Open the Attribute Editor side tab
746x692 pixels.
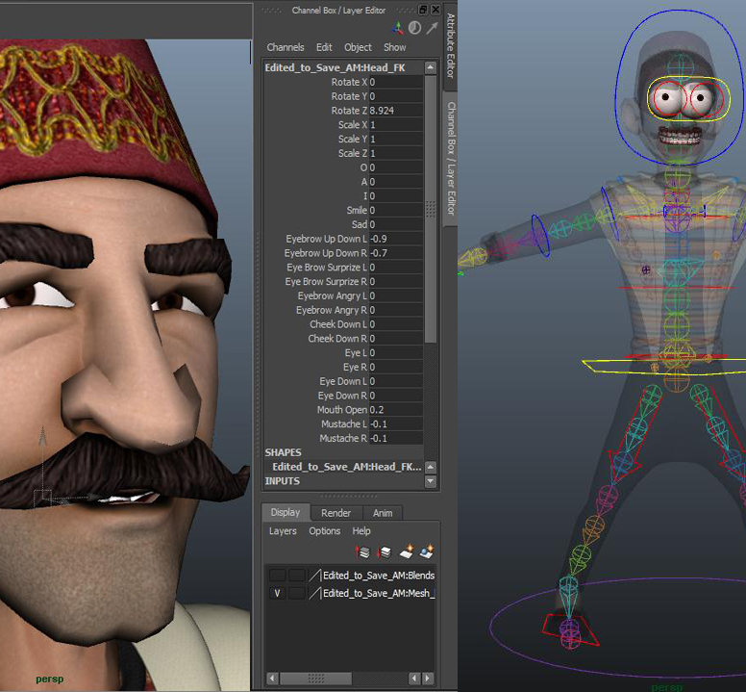pyautogui.click(x=451, y=46)
